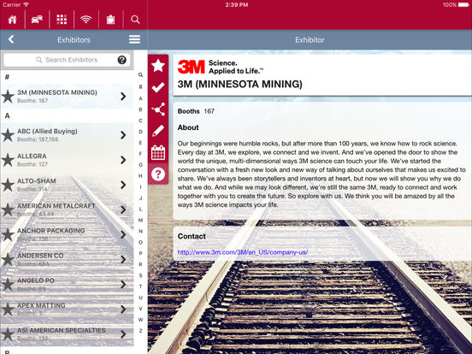The width and height of the screenshot is (472, 354).
Task: Toggle favorite star for ANDERSEN CO
Action: pyautogui.click(x=8, y=259)
